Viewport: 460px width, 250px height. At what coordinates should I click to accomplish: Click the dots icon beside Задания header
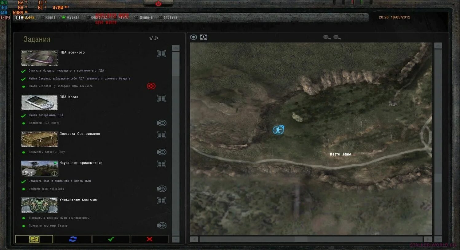click(154, 38)
